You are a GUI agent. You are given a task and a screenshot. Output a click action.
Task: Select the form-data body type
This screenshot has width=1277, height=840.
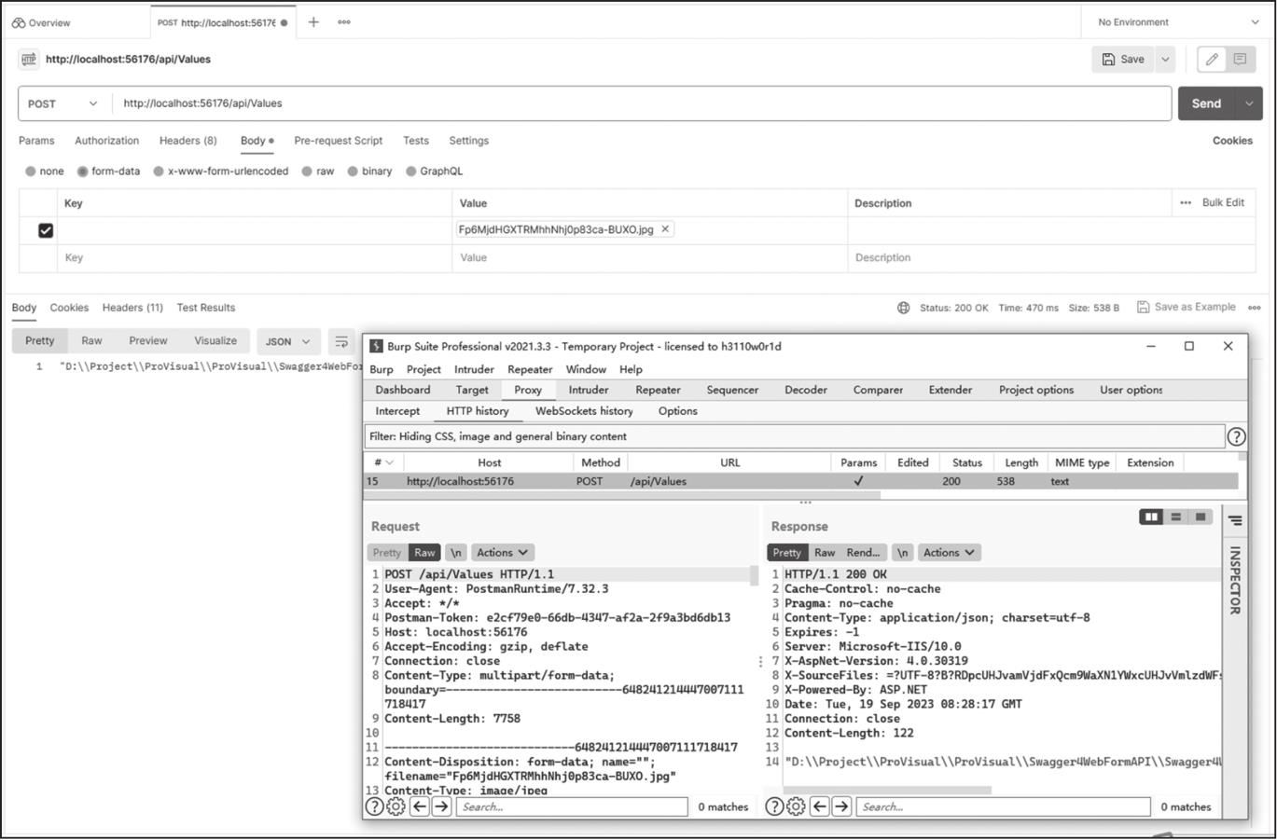tap(83, 172)
